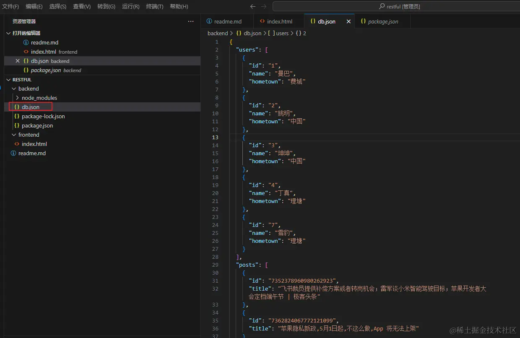Screen dimensions: 520x338
Task: Switch to the package.json editor tab
Action: pyautogui.click(x=382, y=21)
